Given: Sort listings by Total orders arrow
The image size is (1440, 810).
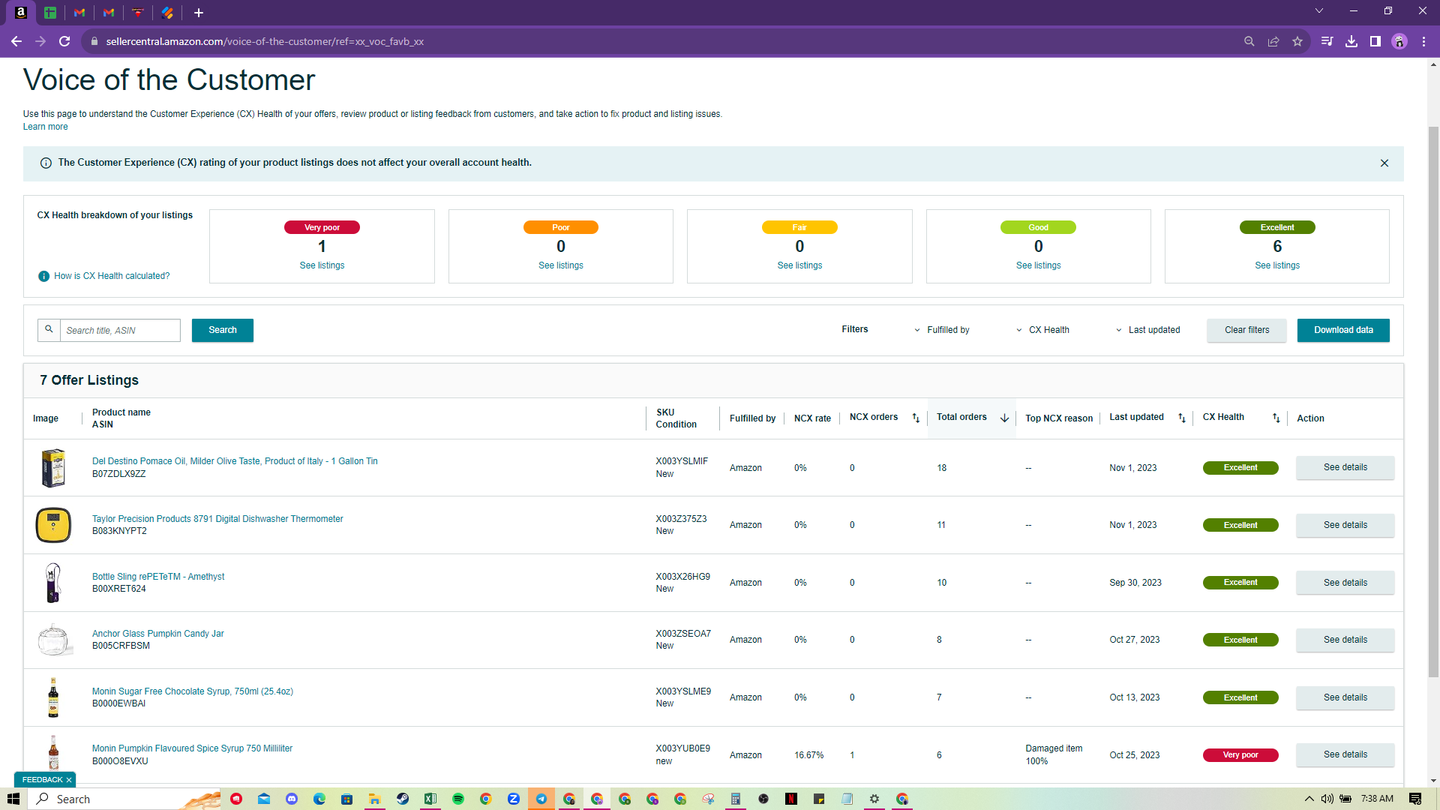Looking at the screenshot, I should pos(1004,418).
